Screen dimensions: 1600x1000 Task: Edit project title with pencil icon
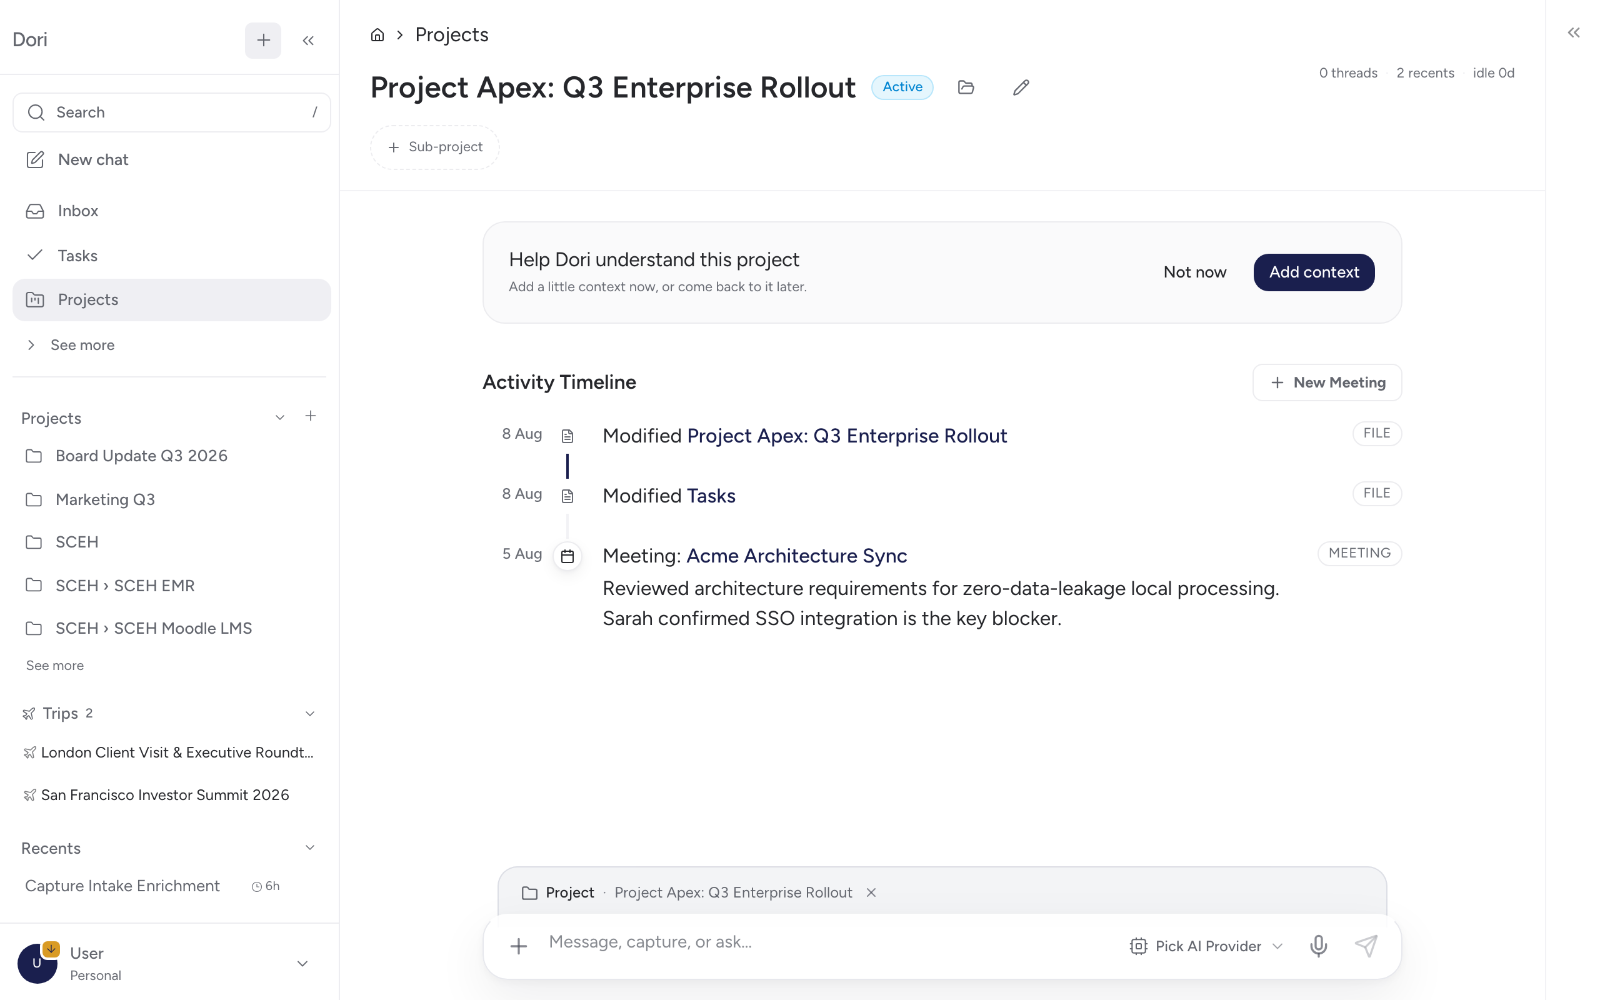1021,87
